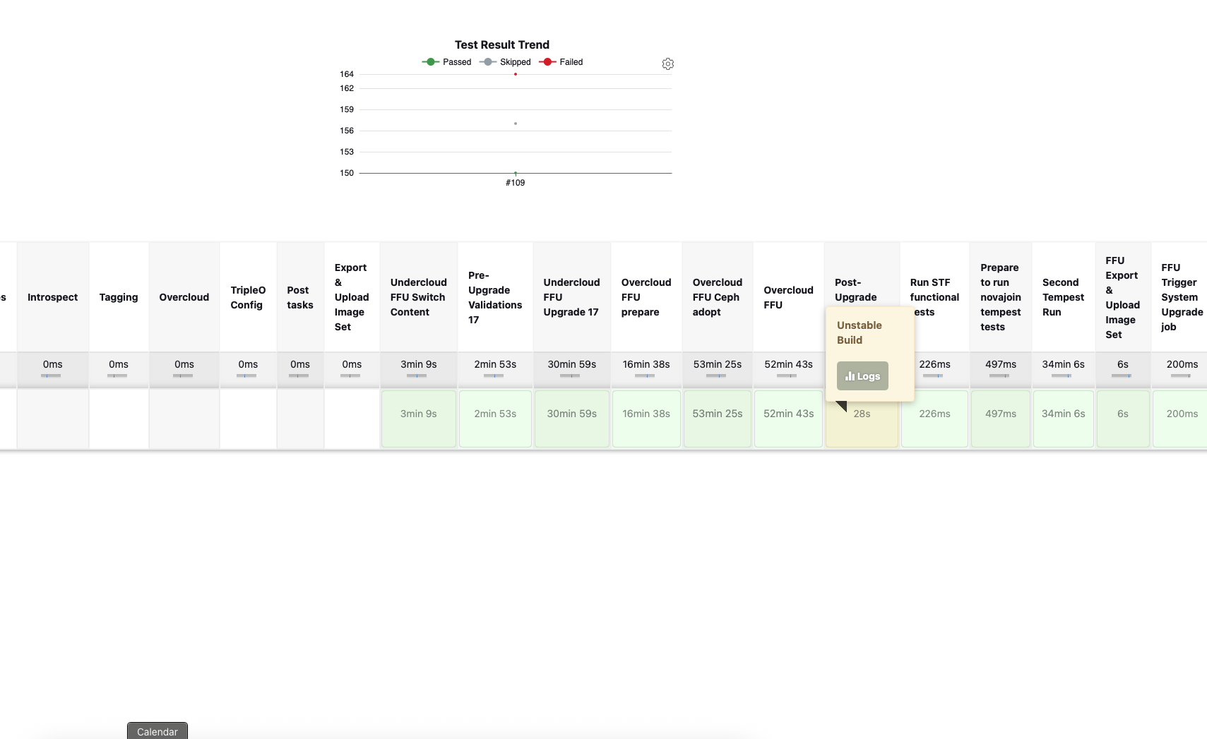Toggle the Skipped series in chart legend

506,62
